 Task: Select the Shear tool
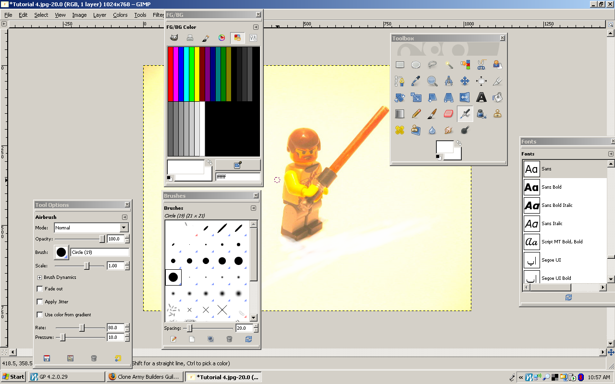tap(432, 97)
